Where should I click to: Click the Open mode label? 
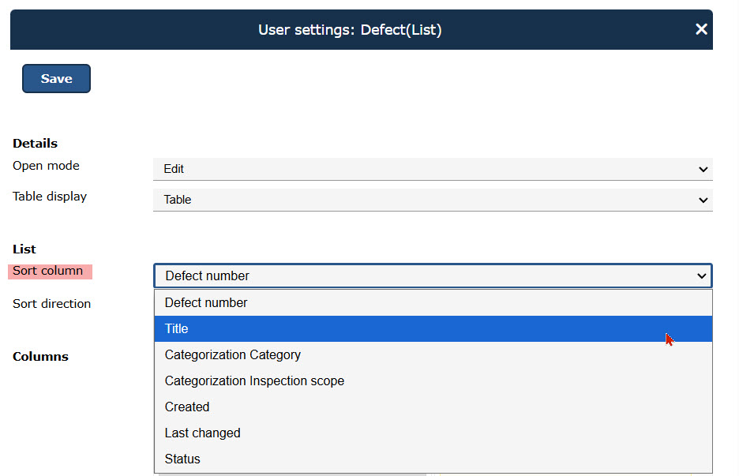click(46, 166)
